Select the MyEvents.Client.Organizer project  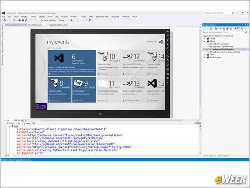[x=223, y=49]
